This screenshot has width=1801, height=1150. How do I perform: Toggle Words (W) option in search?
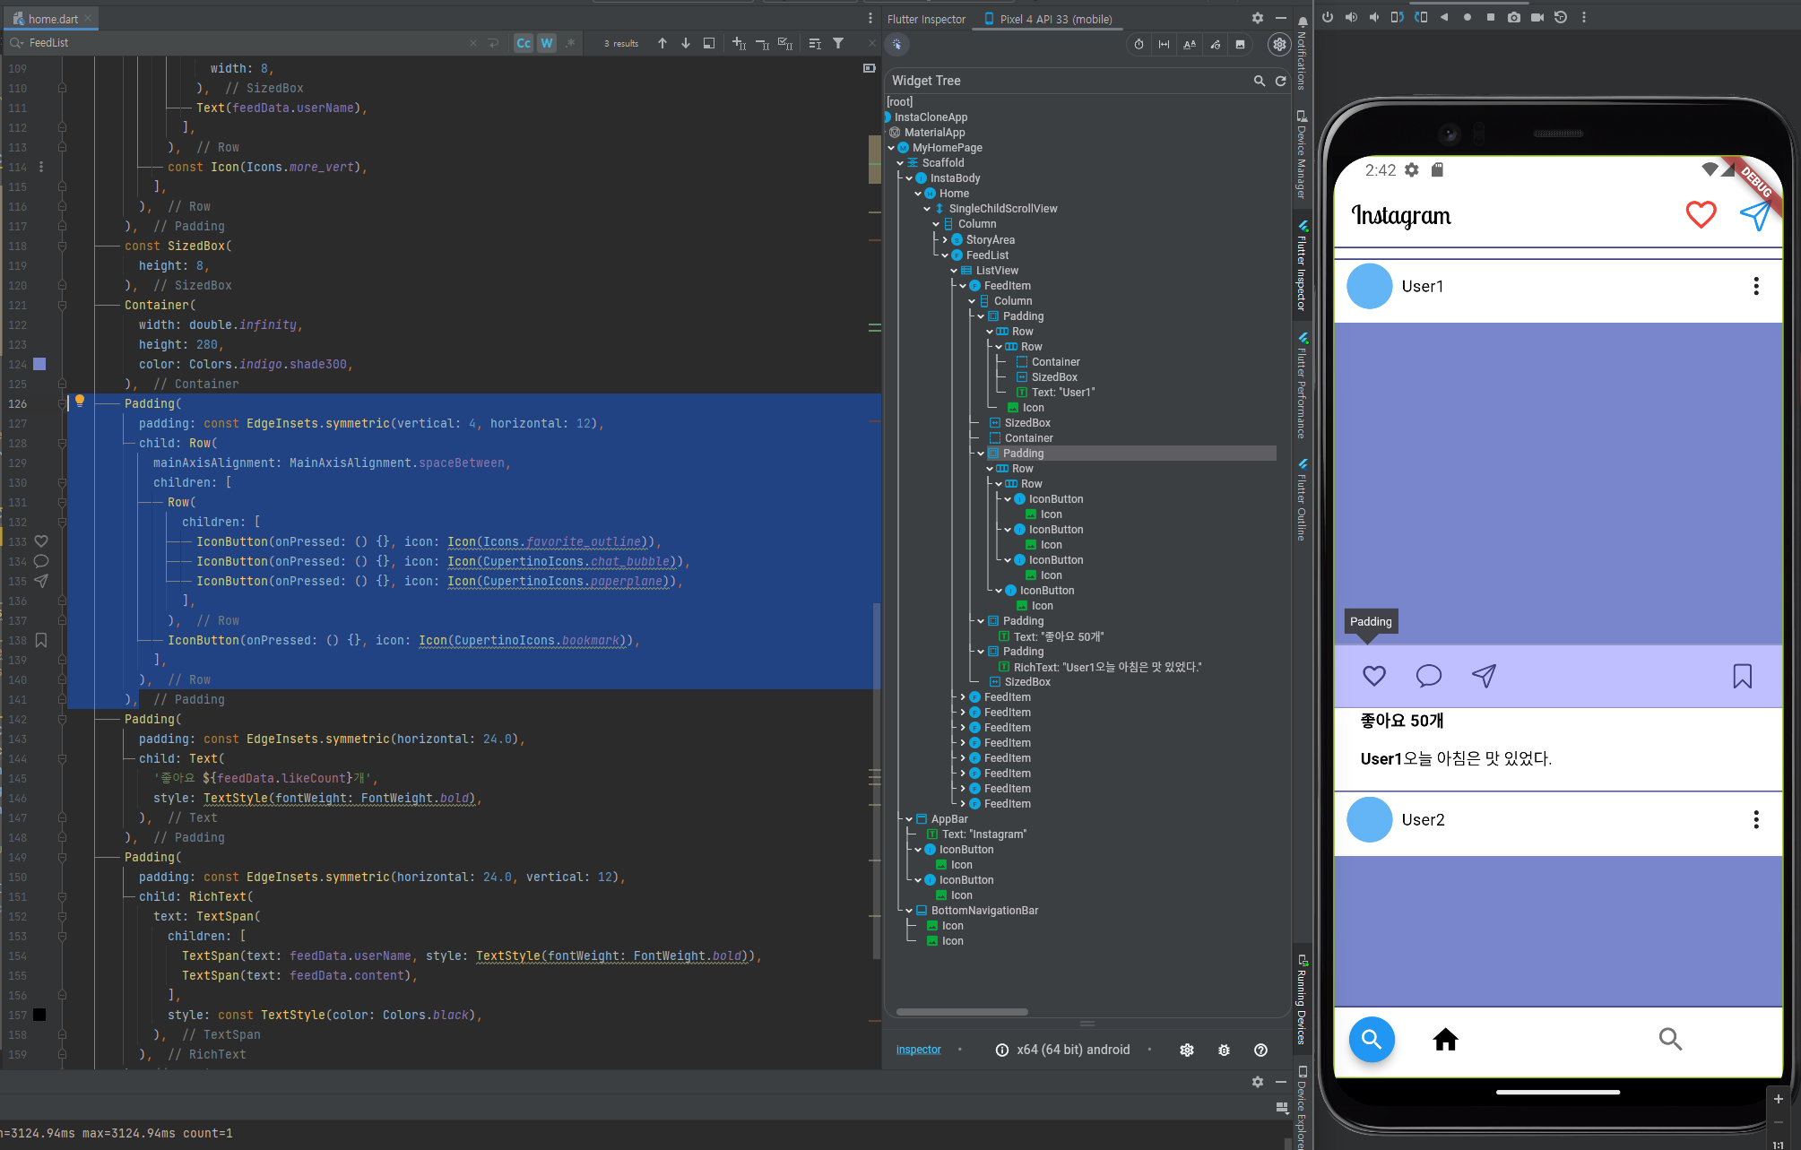[x=546, y=43]
